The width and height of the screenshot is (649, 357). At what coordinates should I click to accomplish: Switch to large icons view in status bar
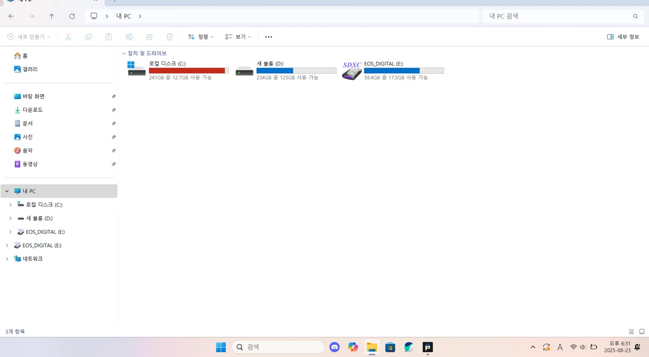point(642,332)
